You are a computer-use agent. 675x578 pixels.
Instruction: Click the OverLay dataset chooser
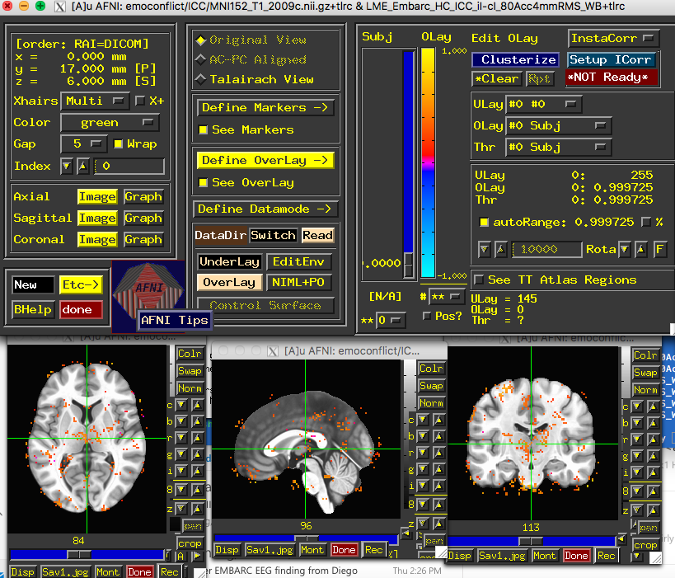click(x=229, y=283)
